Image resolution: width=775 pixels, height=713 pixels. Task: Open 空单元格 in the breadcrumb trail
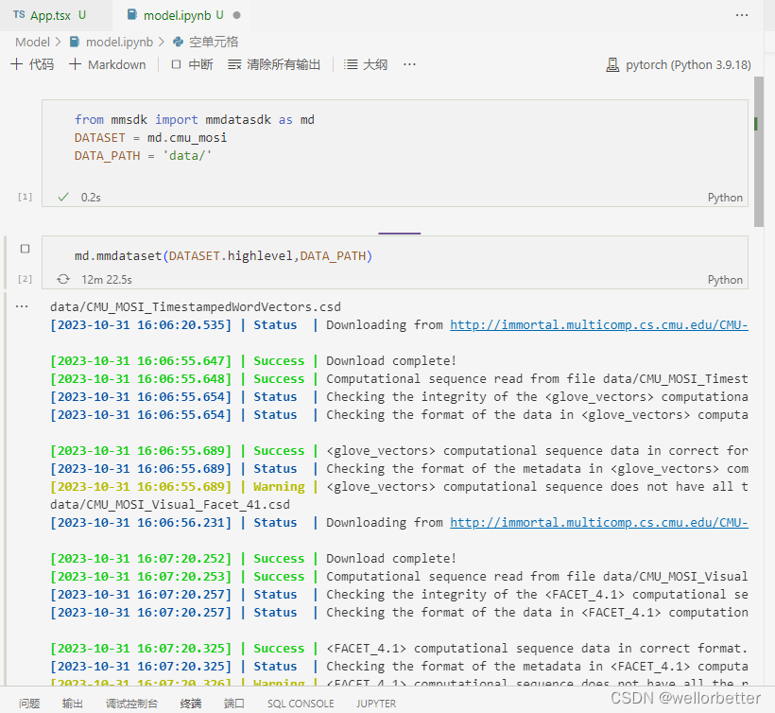[216, 42]
